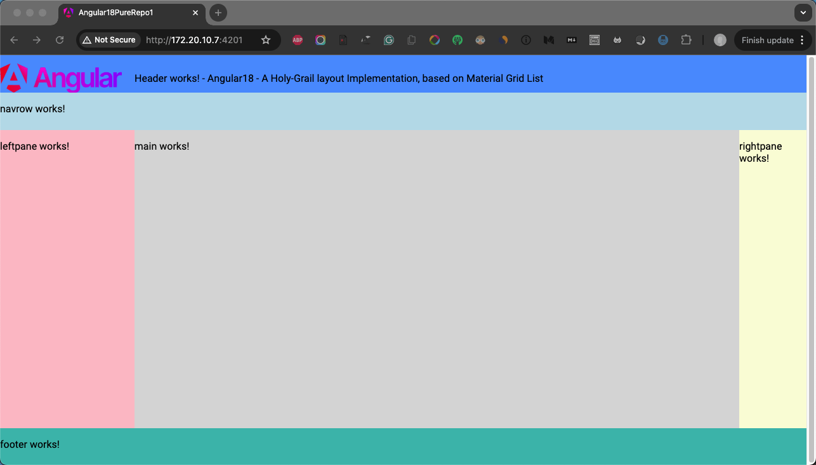The width and height of the screenshot is (816, 465).
Task: Open a new browser tab
Action: [x=218, y=12]
